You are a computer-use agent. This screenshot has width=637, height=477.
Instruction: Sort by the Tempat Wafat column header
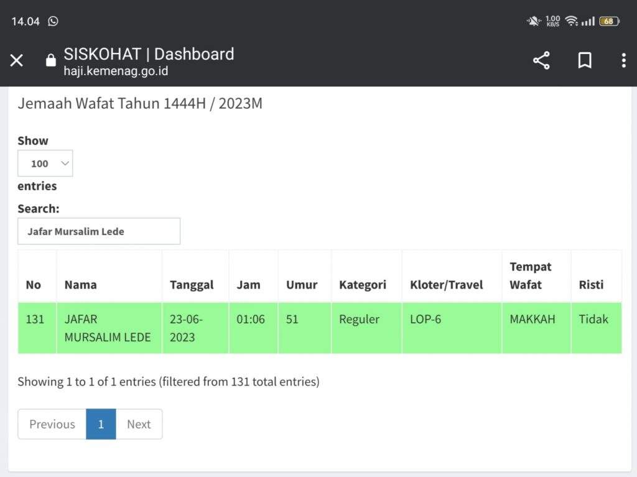(531, 276)
